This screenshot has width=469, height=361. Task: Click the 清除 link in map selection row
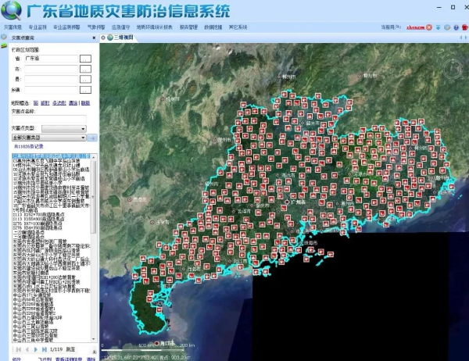tap(73, 103)
